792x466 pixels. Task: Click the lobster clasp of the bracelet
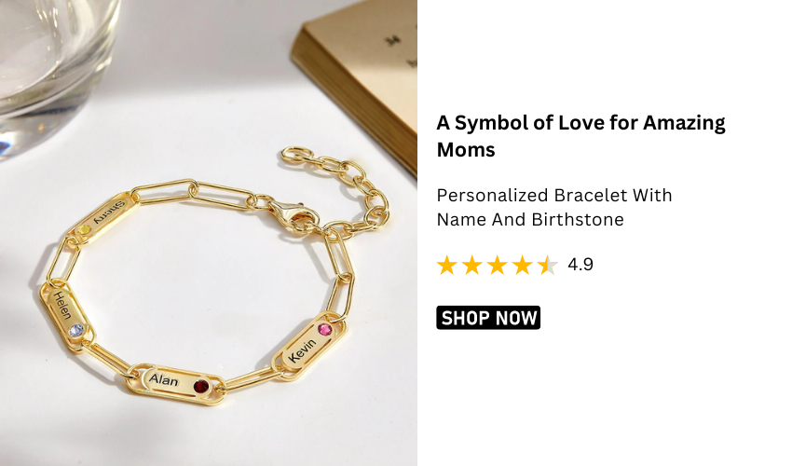pos(292,213)
